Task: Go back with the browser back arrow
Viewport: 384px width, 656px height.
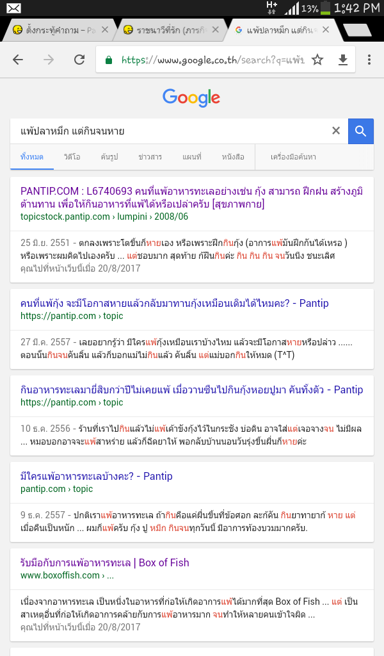Action: point(17,60)
